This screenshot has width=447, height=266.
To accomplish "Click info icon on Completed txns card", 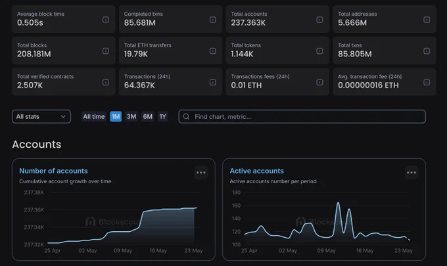I will click(x=213, y=20).
